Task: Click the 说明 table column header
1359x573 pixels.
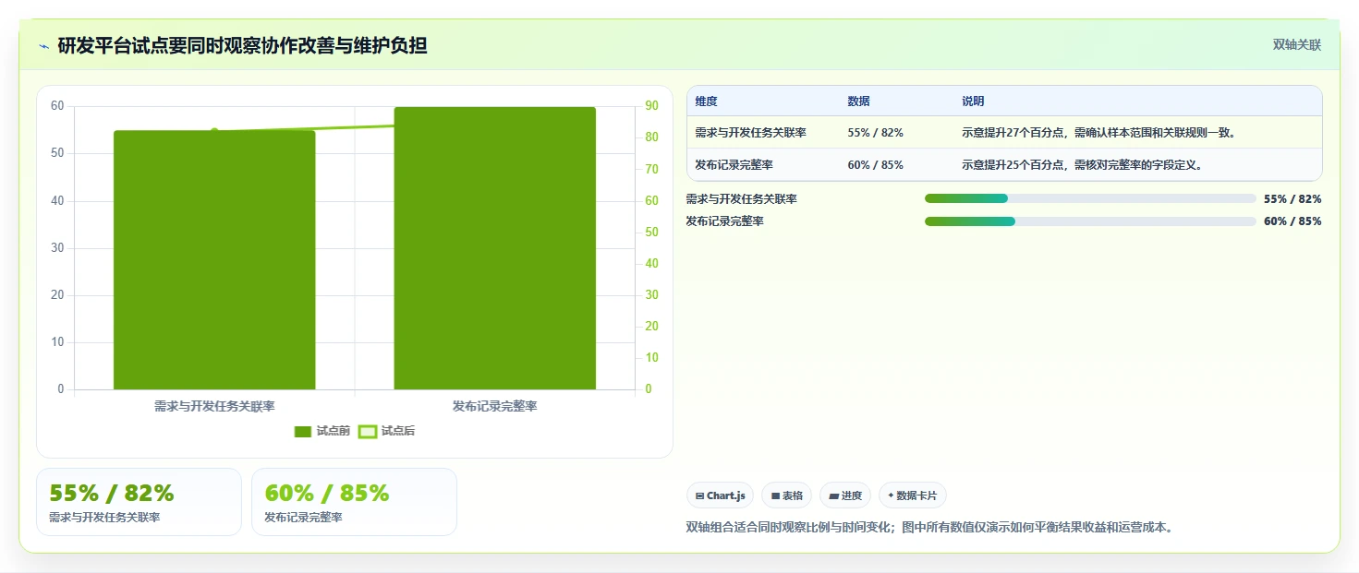Action: click(973, 101)
